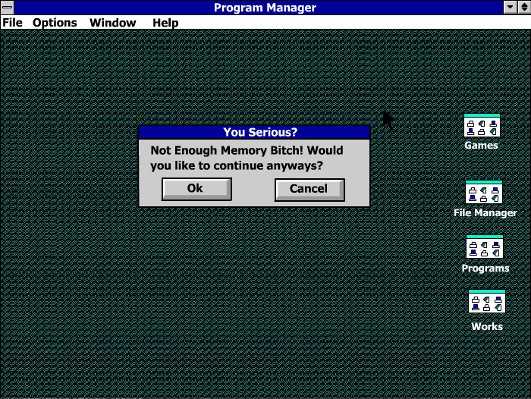
Task: Click Cancel in the You Serious? dialog
Action: tap(309, 190)
